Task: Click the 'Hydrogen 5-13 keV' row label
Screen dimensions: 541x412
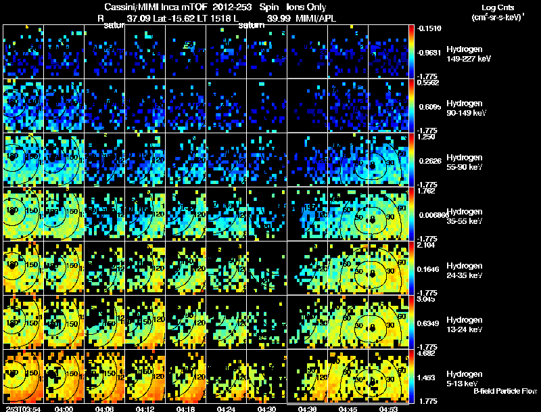Action: 465,379
